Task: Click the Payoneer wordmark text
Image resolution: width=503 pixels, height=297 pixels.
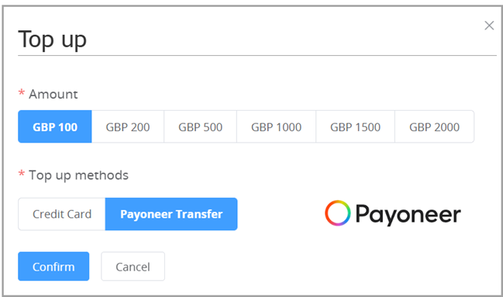Action: [x=408, y=215]
